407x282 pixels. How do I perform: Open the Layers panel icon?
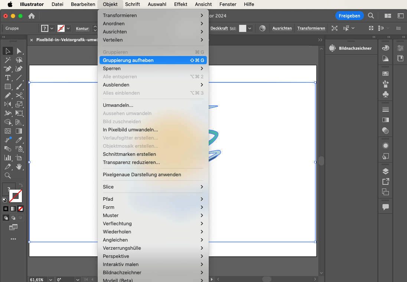pos(385,171)
